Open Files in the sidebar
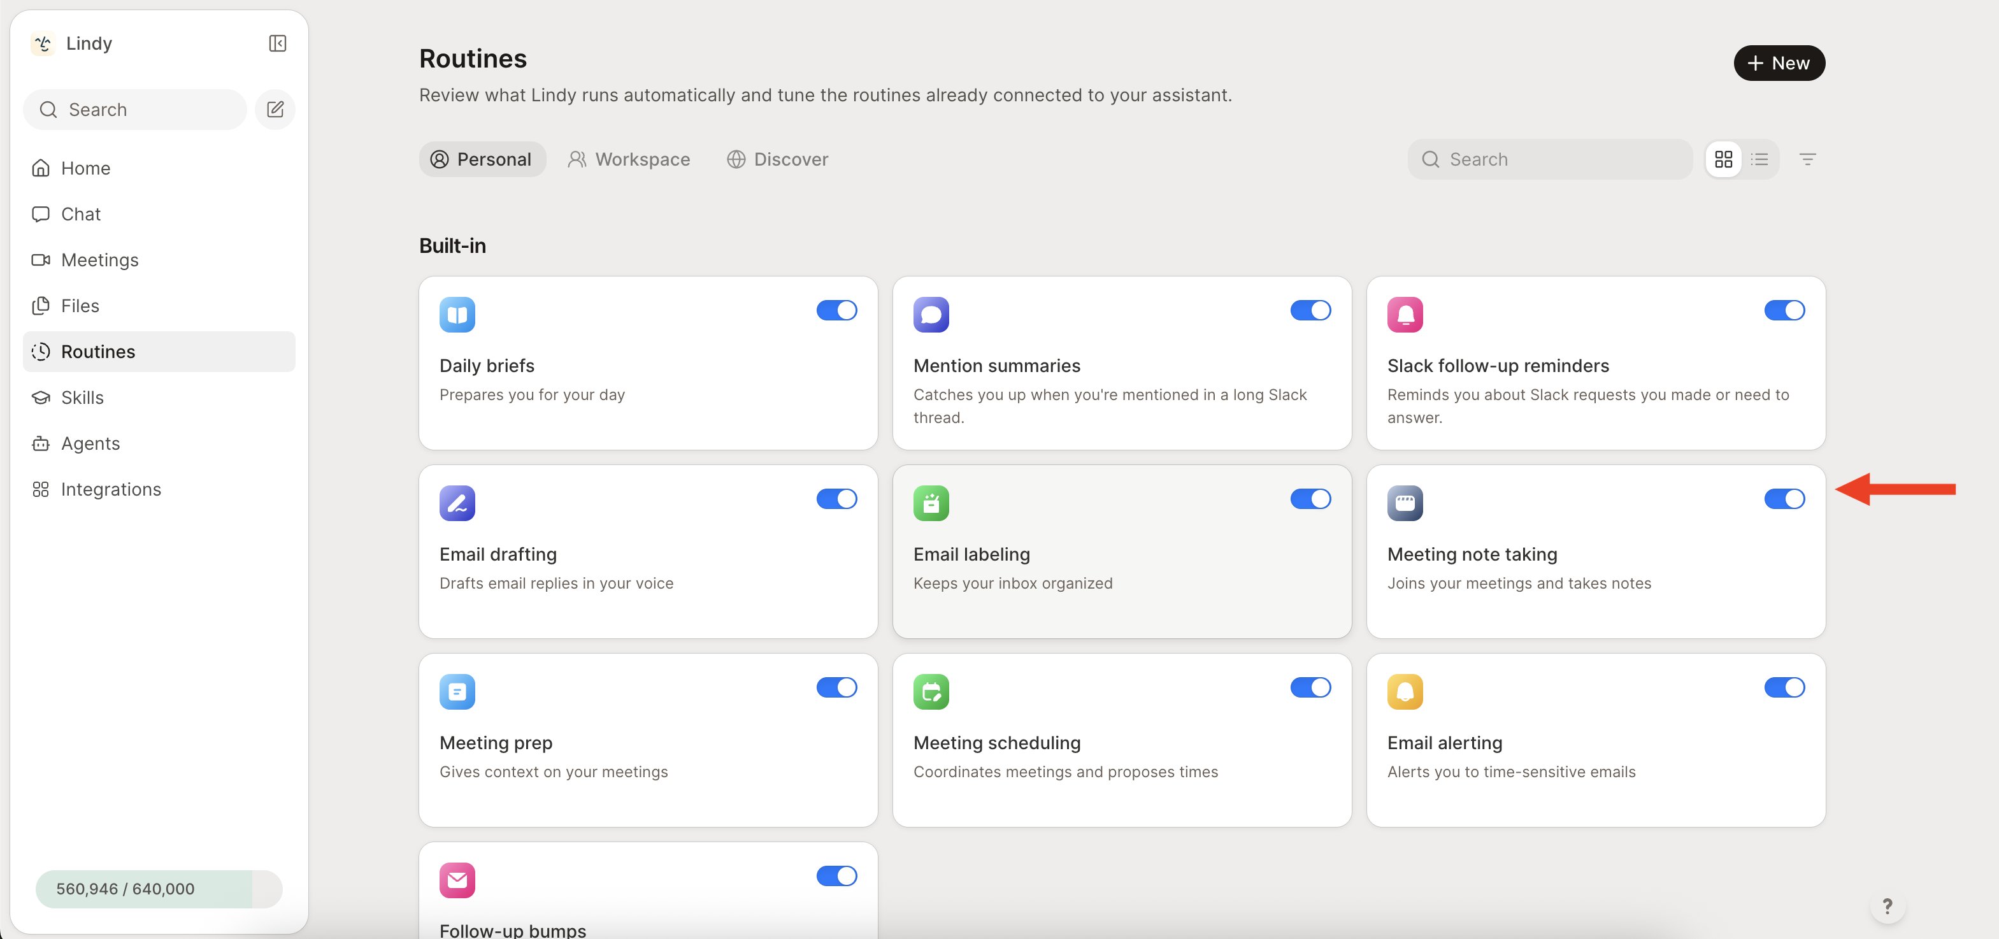1999x939 pixels. pos(159,306)
